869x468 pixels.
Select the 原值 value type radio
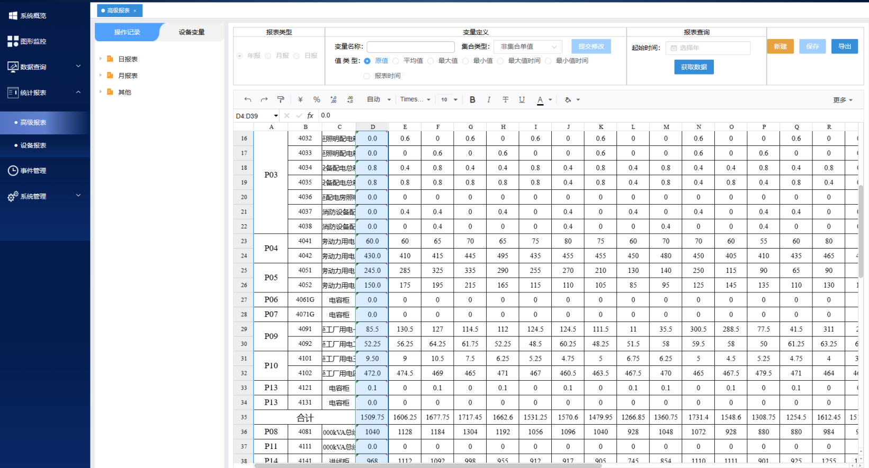(x=367, y=61)
